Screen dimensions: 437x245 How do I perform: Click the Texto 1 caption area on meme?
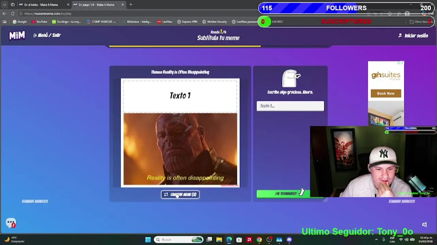(x=180, y=96)
